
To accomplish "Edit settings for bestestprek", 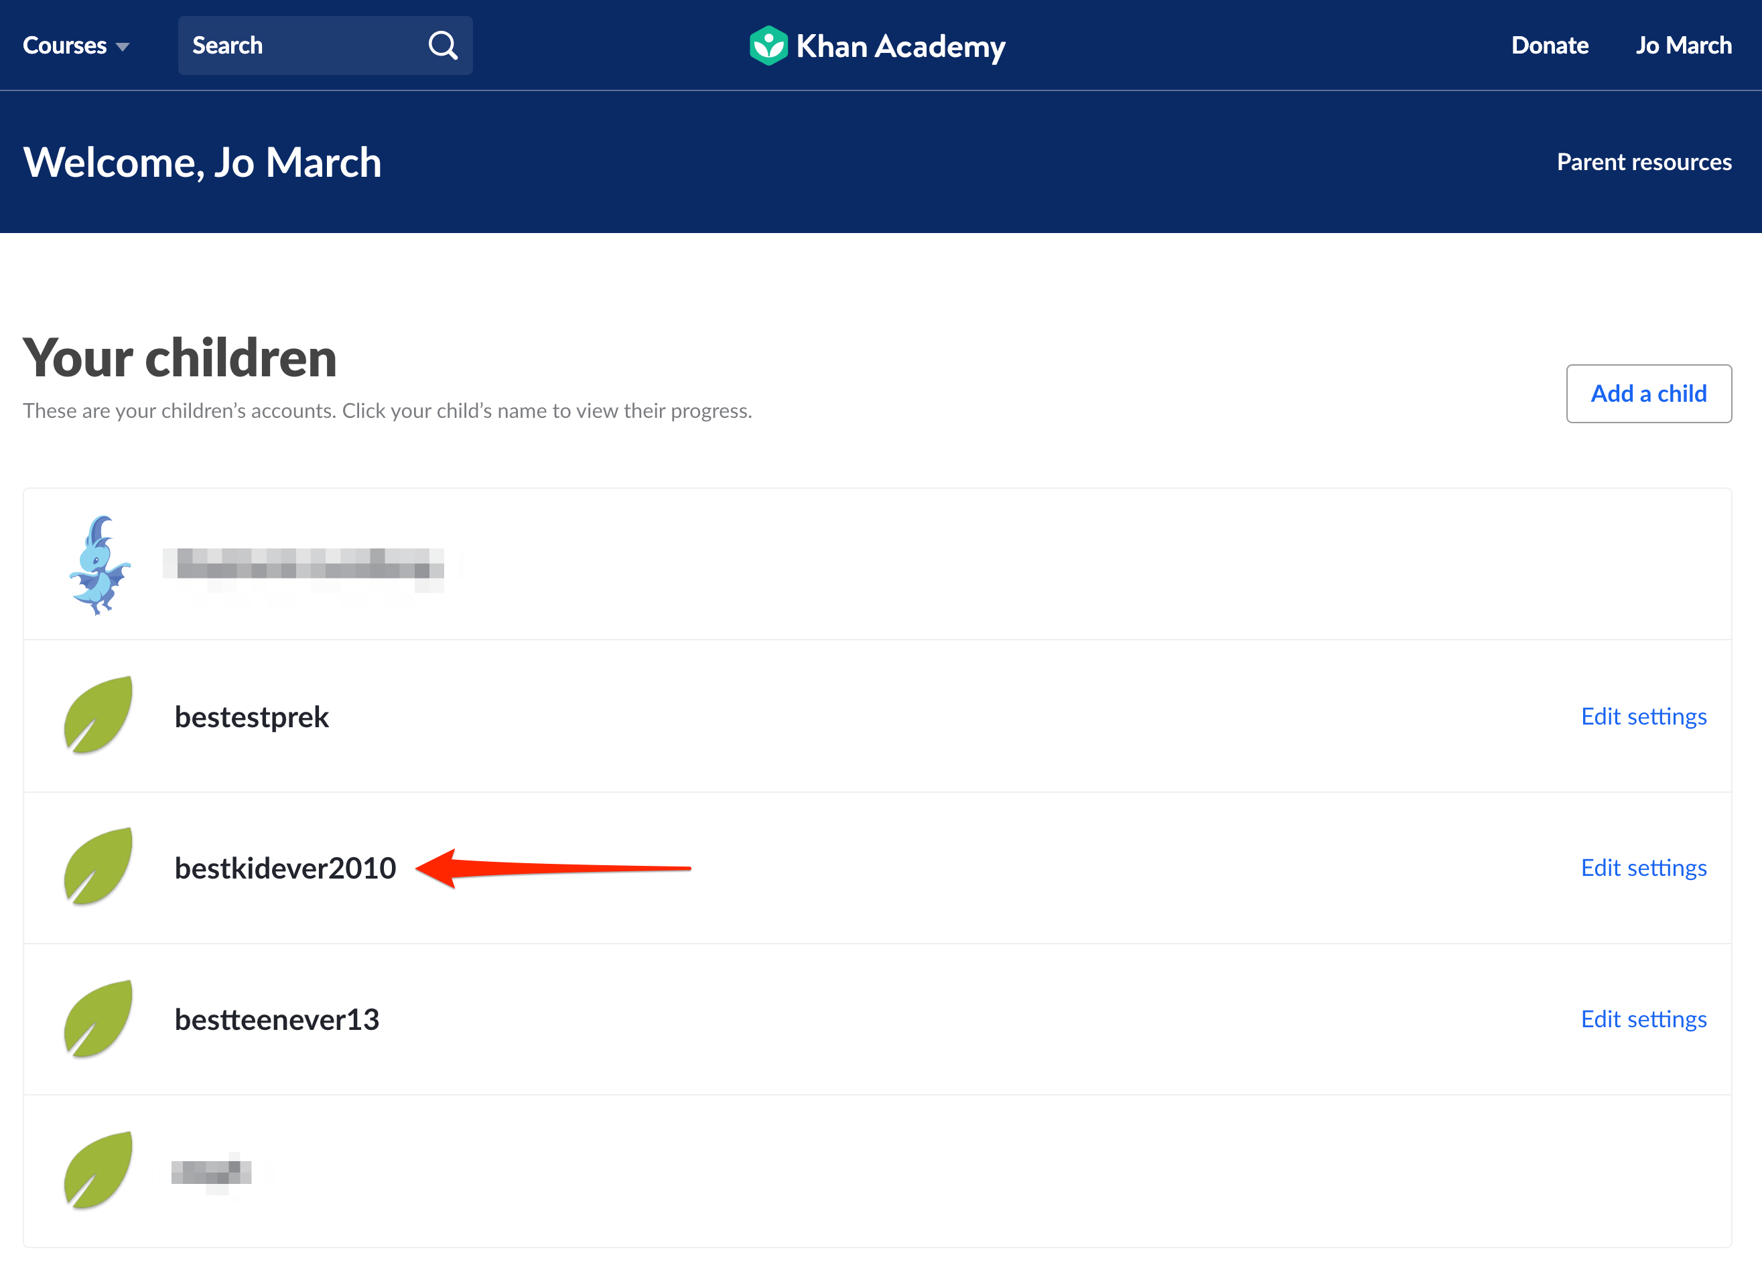I will pyautogui.click(x=1644, y=716).
